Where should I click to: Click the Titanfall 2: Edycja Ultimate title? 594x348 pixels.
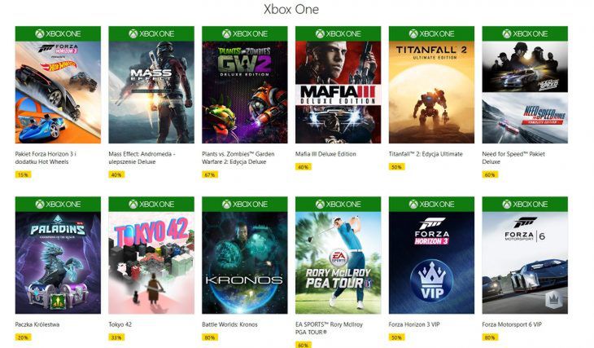[426, 154]
